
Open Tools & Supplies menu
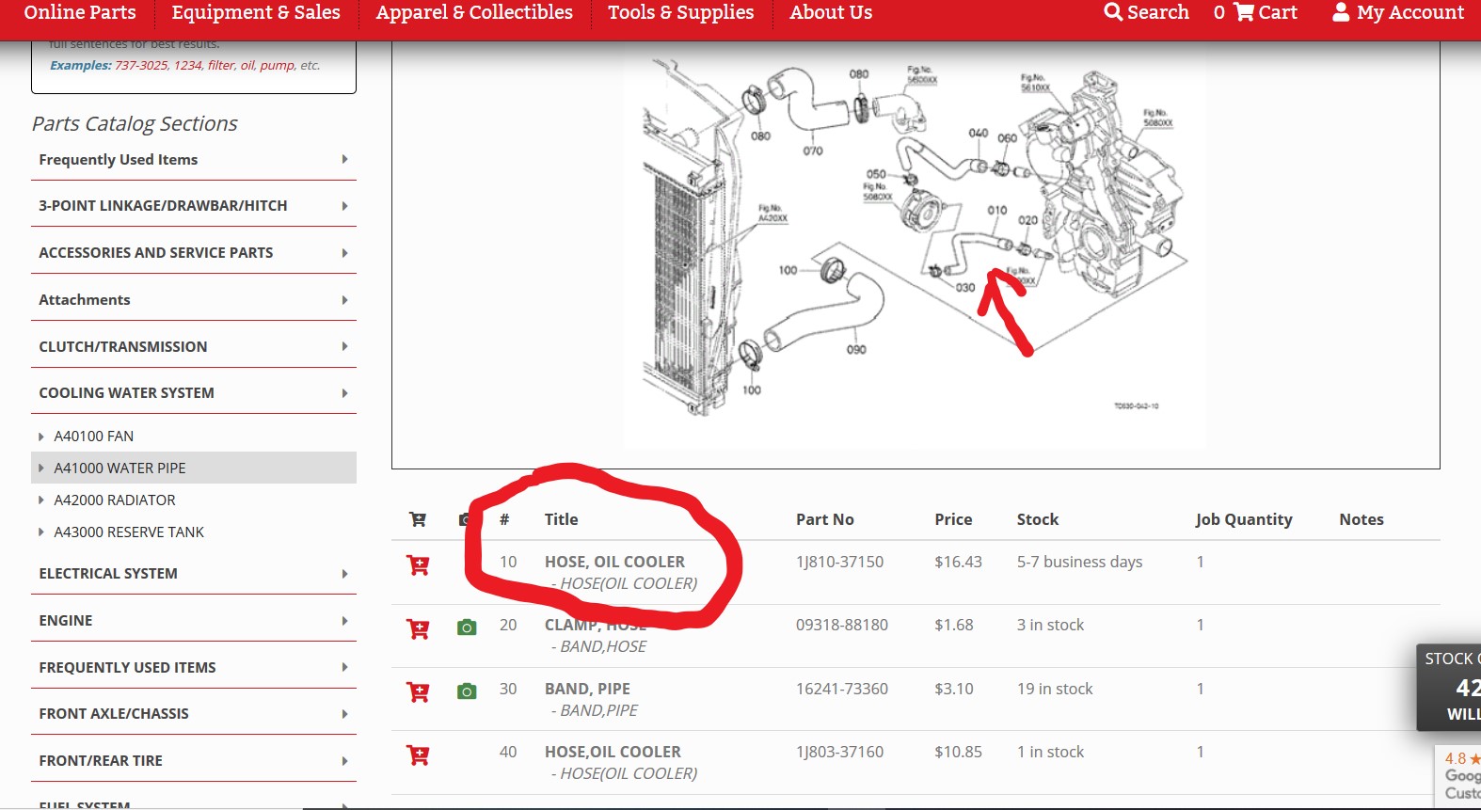click(x=680, y=12)
